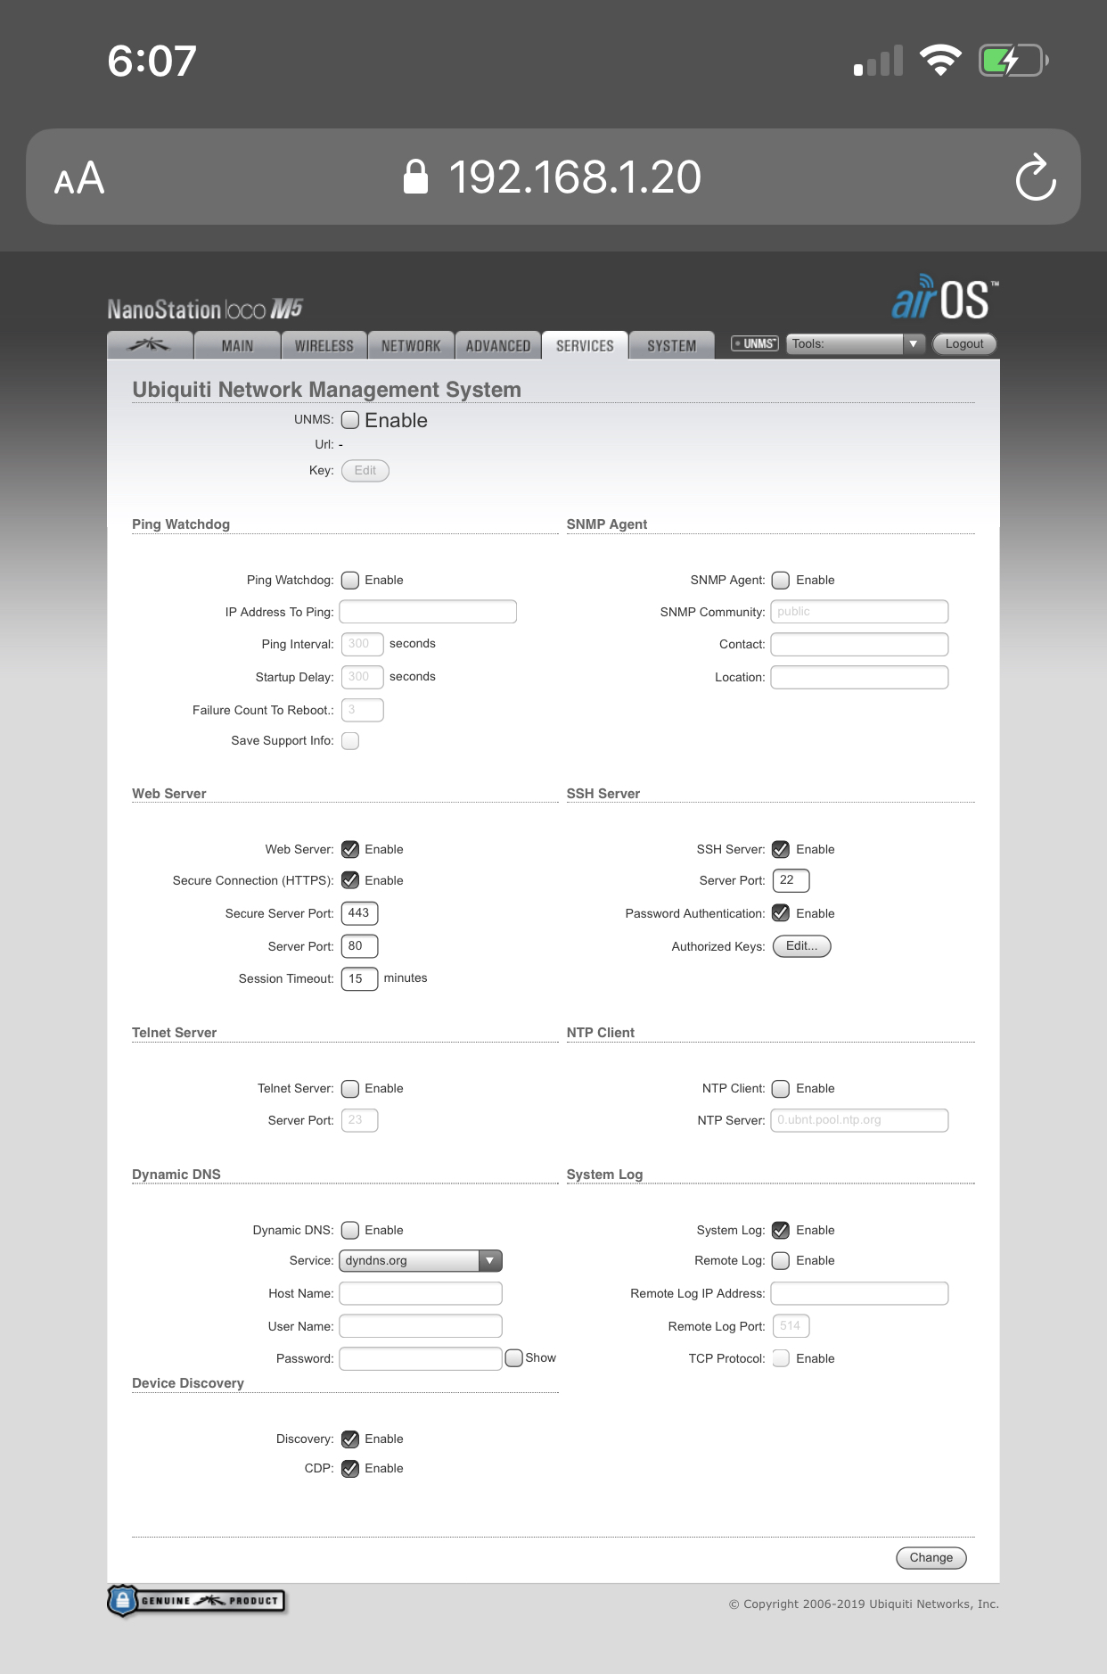Click the UNMS Key Edit button

tap(365, 470)
